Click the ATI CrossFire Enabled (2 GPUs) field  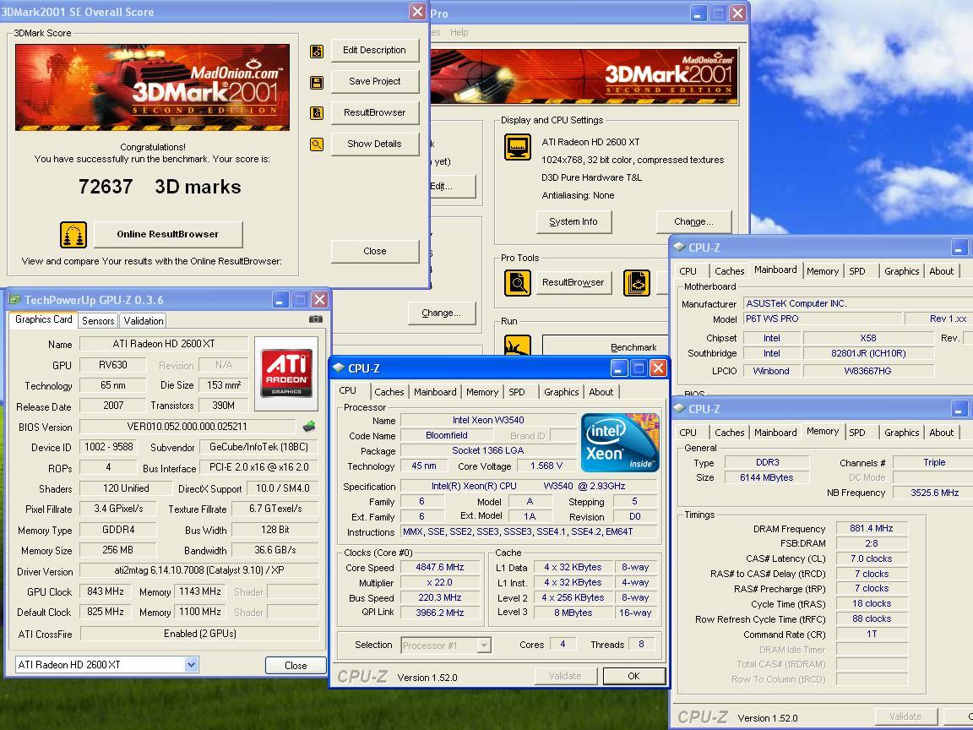click(x=199, y=634)
